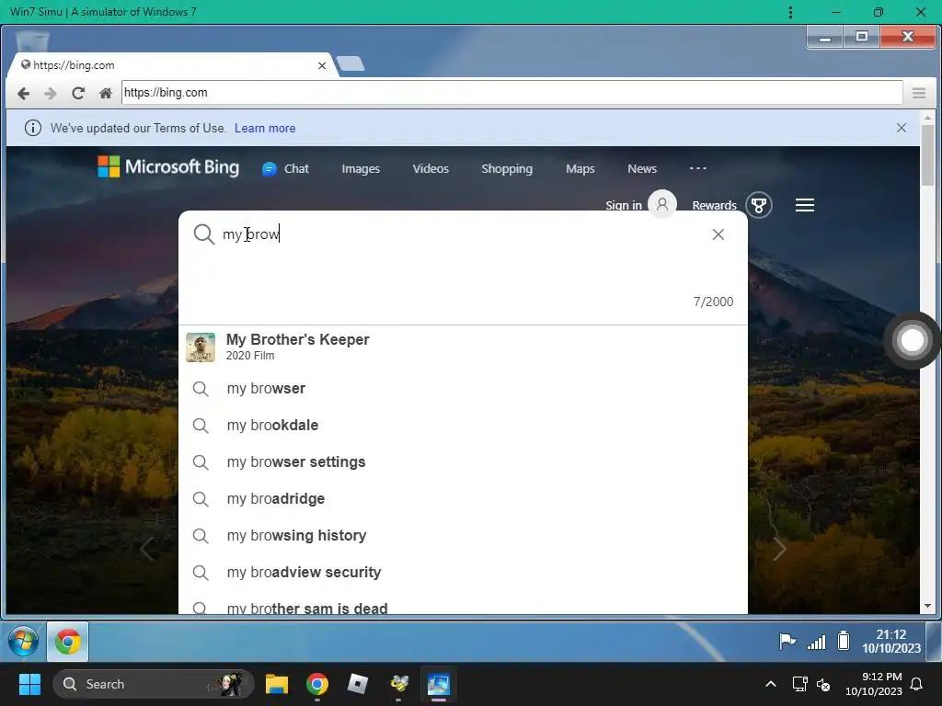Click the Win7 Simu app taskbar icon

pyautogui.click(x=439, y=684)
